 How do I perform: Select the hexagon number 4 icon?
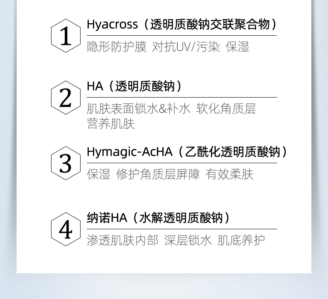coord(66,229)
